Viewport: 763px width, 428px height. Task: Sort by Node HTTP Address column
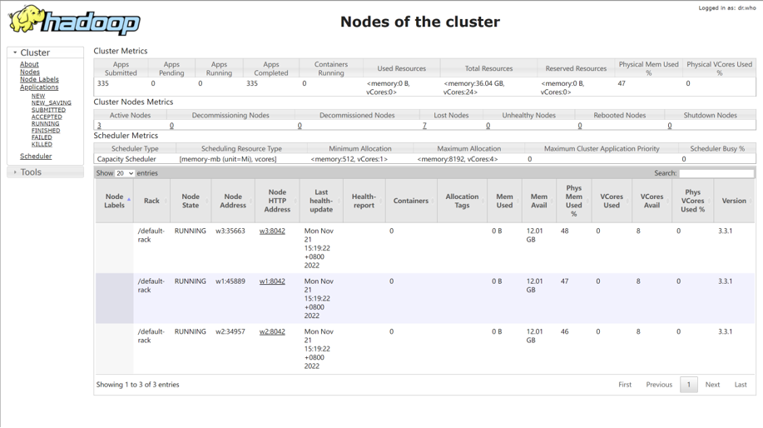277,201
